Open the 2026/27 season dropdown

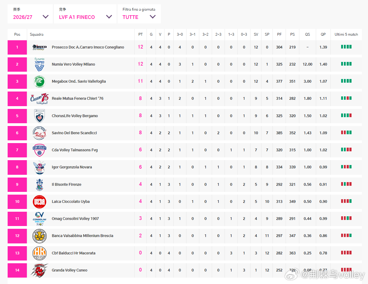point(31,14)
